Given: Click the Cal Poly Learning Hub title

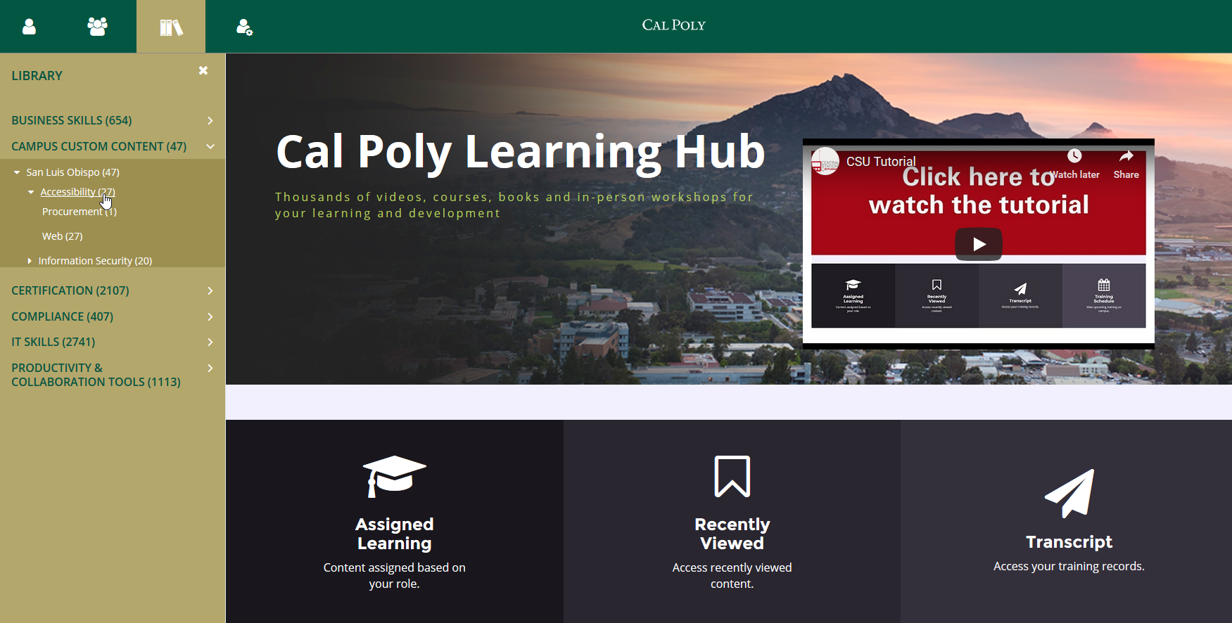Looking at the screenshot, I should pyautogui.click(x=521, y=152).
